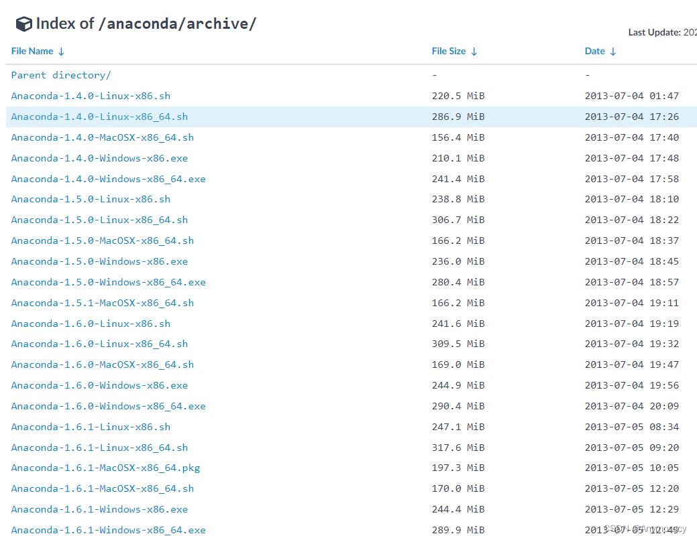Screen dimensions: 697x540
Task: Download Anaconda-1.5.0-Windows-x86_64.exe
Action: click(x=109, y=282)
